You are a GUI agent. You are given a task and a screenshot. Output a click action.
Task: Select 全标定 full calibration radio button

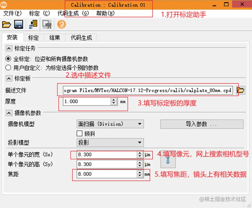8,59
